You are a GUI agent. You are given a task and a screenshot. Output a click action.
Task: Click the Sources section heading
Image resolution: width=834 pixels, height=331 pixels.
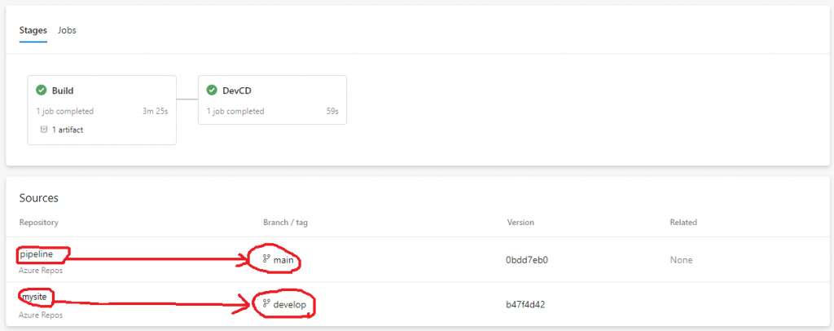coord(39,198)
